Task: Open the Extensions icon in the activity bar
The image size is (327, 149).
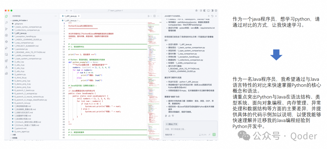Action: point(6,61)
